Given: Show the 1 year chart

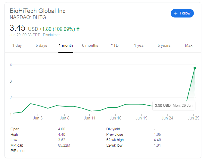Looking at the screenshot, I should point(139,45).
